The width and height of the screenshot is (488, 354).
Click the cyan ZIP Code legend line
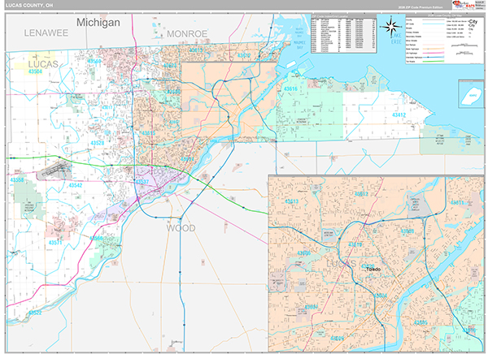pos(433,24)
